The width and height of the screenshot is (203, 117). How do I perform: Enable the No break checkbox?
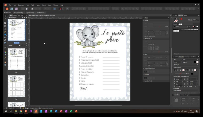174,88
